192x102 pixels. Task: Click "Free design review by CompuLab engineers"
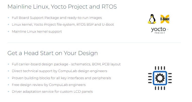(x=49, y=85)
